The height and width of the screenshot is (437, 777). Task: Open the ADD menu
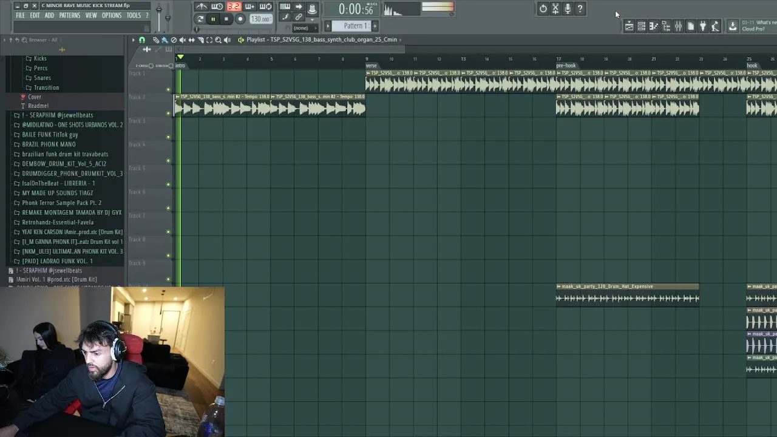tap(49, 16)
